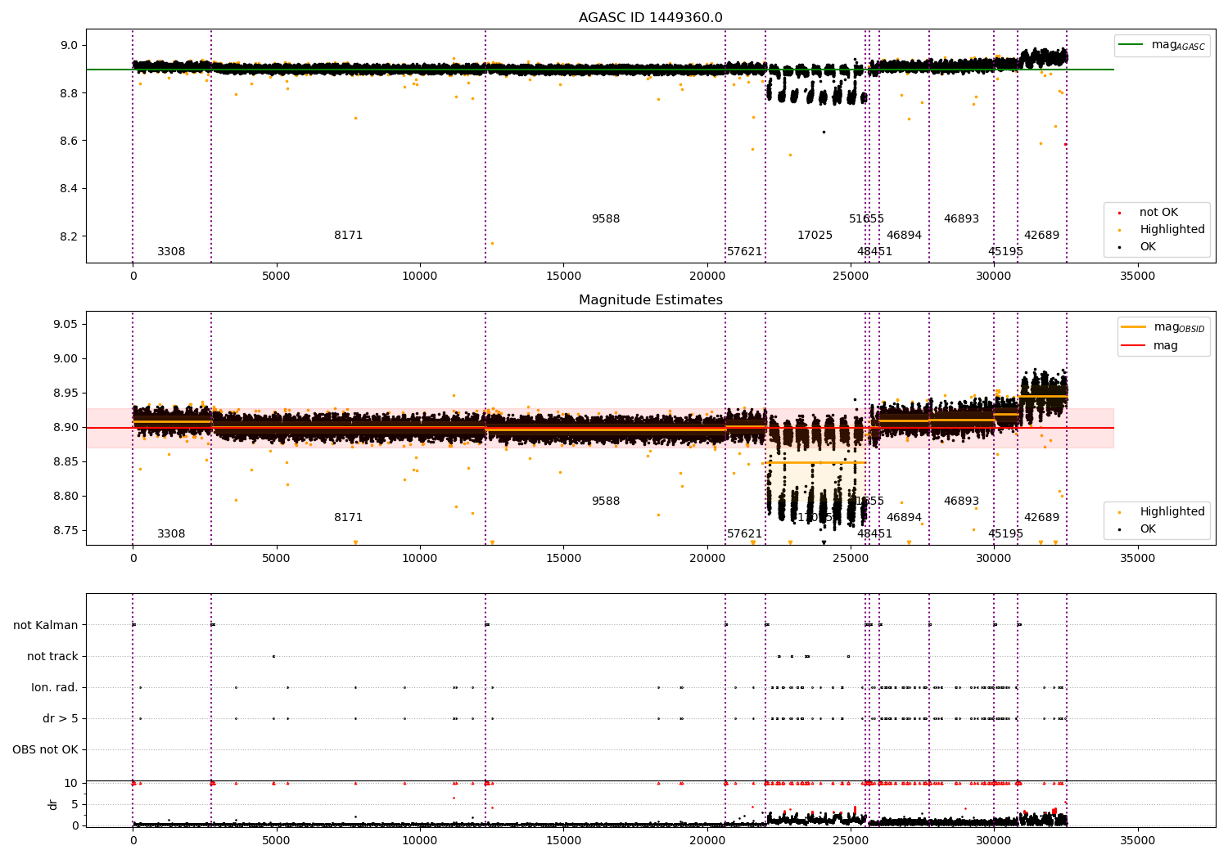Viewport: 1228px width, 859px height.
Task: Click the 8.85 y-axis tick label
Action: (65, 462)
